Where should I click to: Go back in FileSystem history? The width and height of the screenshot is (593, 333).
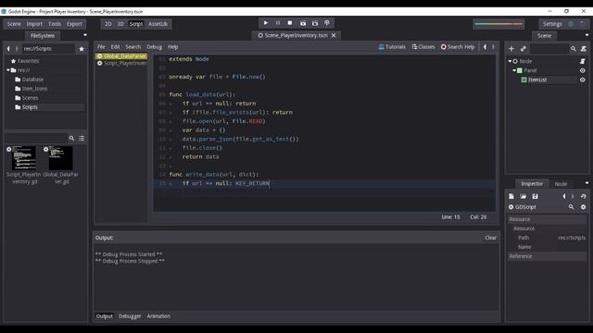click(8, 49)
